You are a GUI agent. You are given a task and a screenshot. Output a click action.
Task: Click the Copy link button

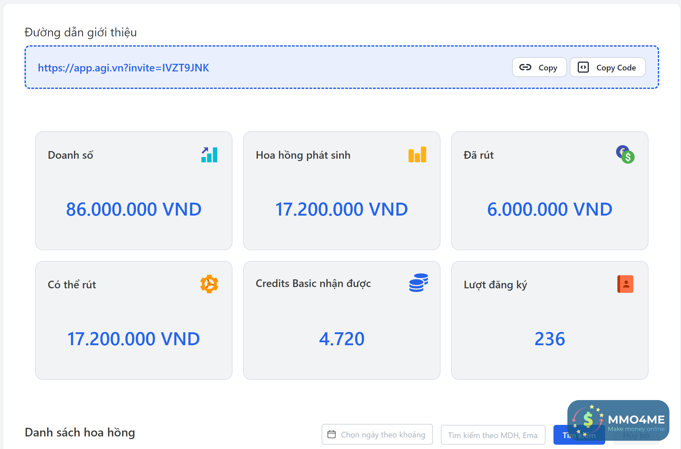(539, 67)
